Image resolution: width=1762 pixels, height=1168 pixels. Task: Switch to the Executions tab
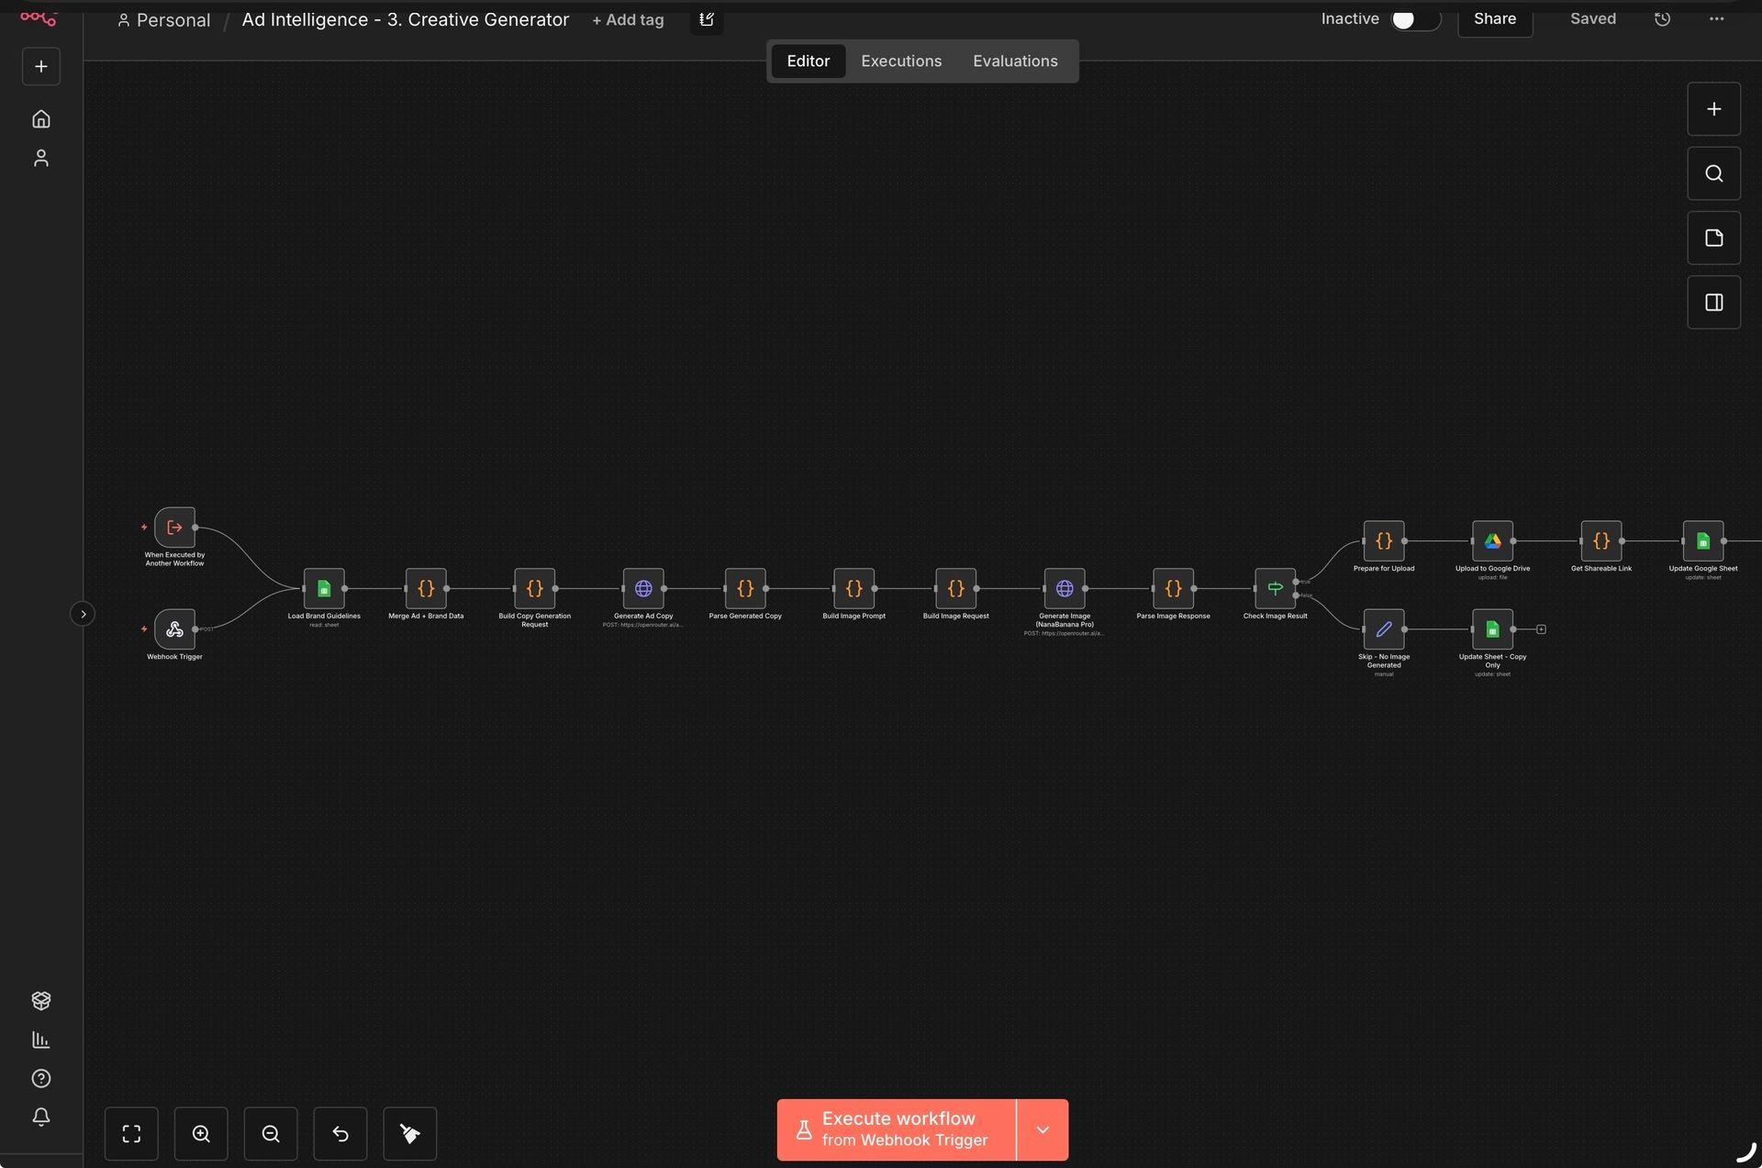point(900,61)
